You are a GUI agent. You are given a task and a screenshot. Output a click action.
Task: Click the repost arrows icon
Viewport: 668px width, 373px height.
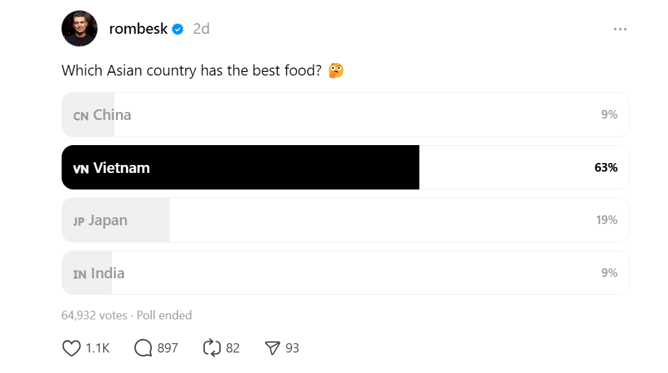click(211, 348)
